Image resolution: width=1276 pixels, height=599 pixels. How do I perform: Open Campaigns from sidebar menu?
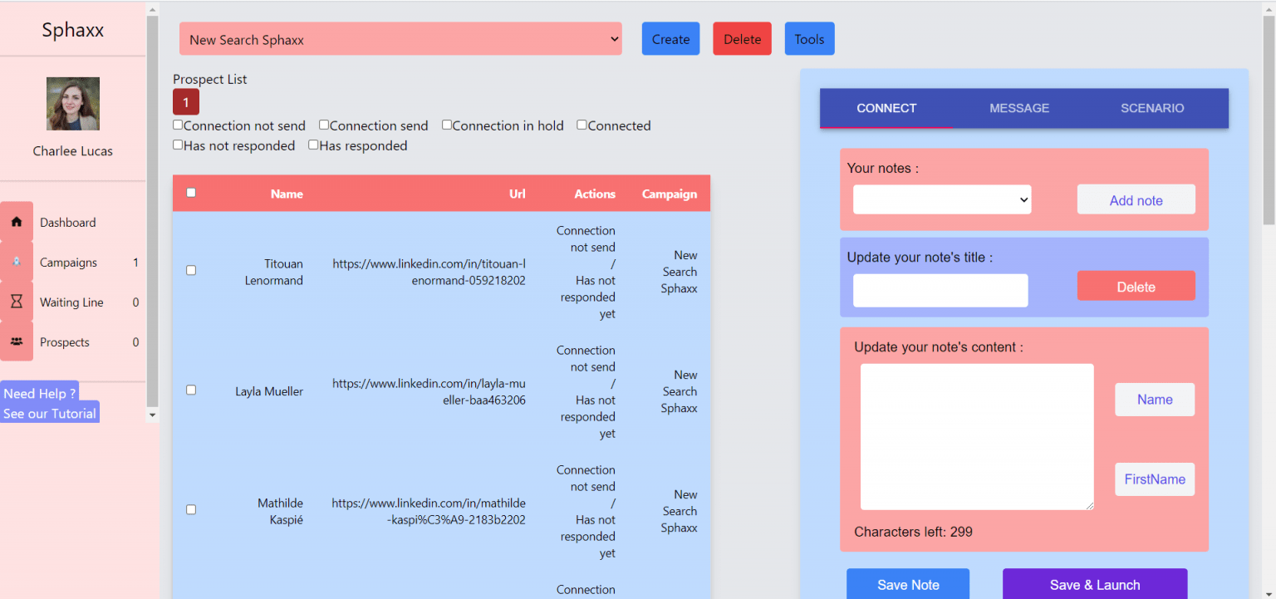(x=68, y=263)
